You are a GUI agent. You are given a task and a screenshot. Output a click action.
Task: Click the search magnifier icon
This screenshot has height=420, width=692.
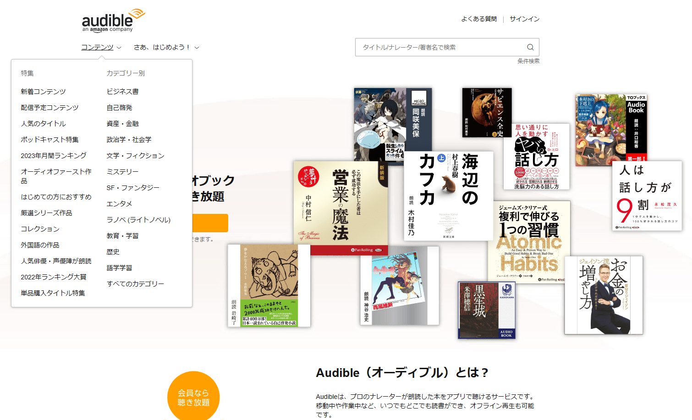coord(530,47)
